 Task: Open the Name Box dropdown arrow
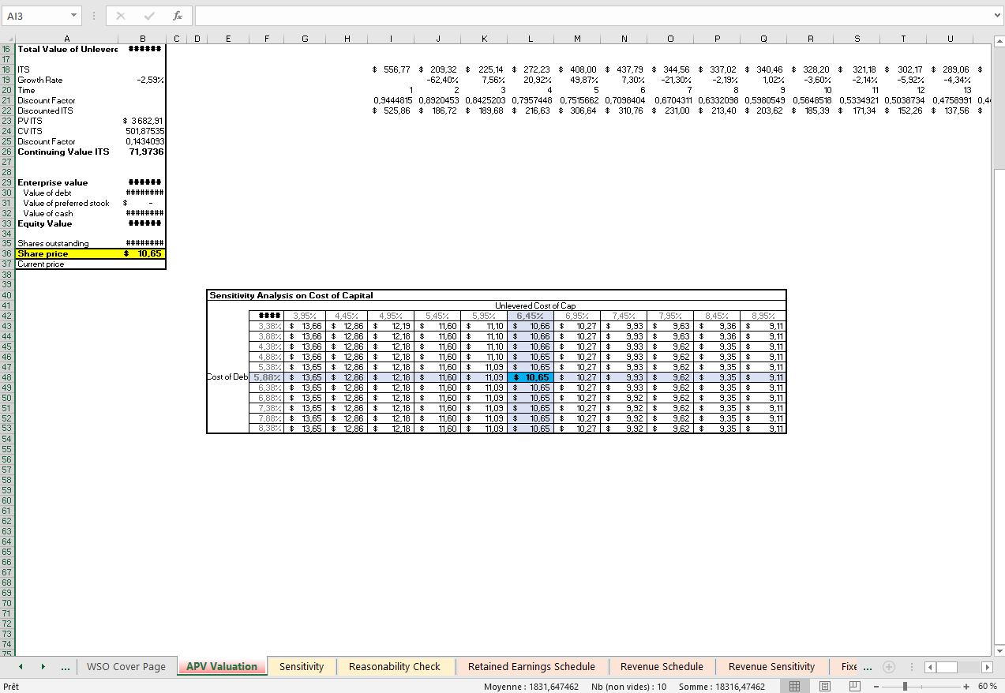tap(73, 16)
